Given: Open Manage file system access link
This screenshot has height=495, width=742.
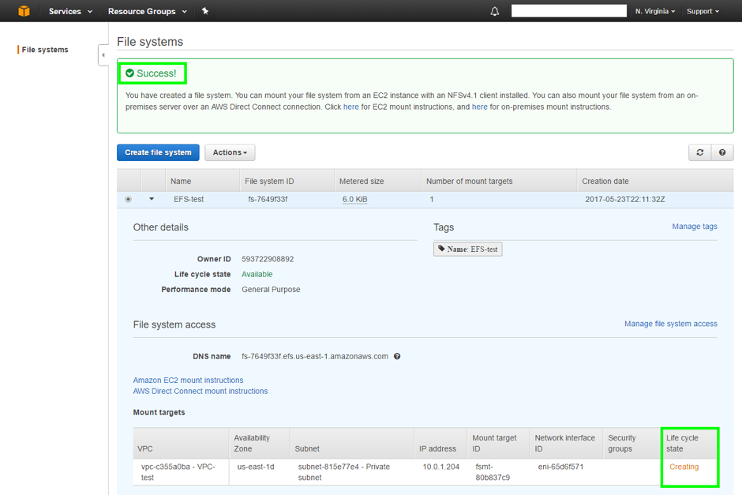Looking at the screenshot, I should coord(670,324).
